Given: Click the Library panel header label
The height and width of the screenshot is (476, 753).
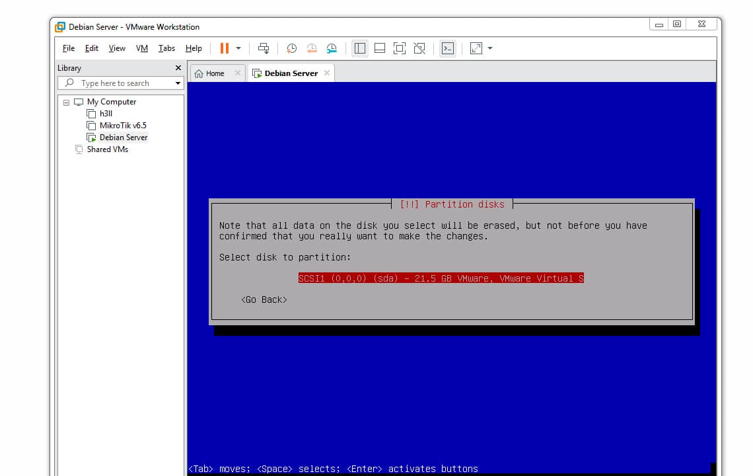Looking at the screenshot, I should [69, 68].
